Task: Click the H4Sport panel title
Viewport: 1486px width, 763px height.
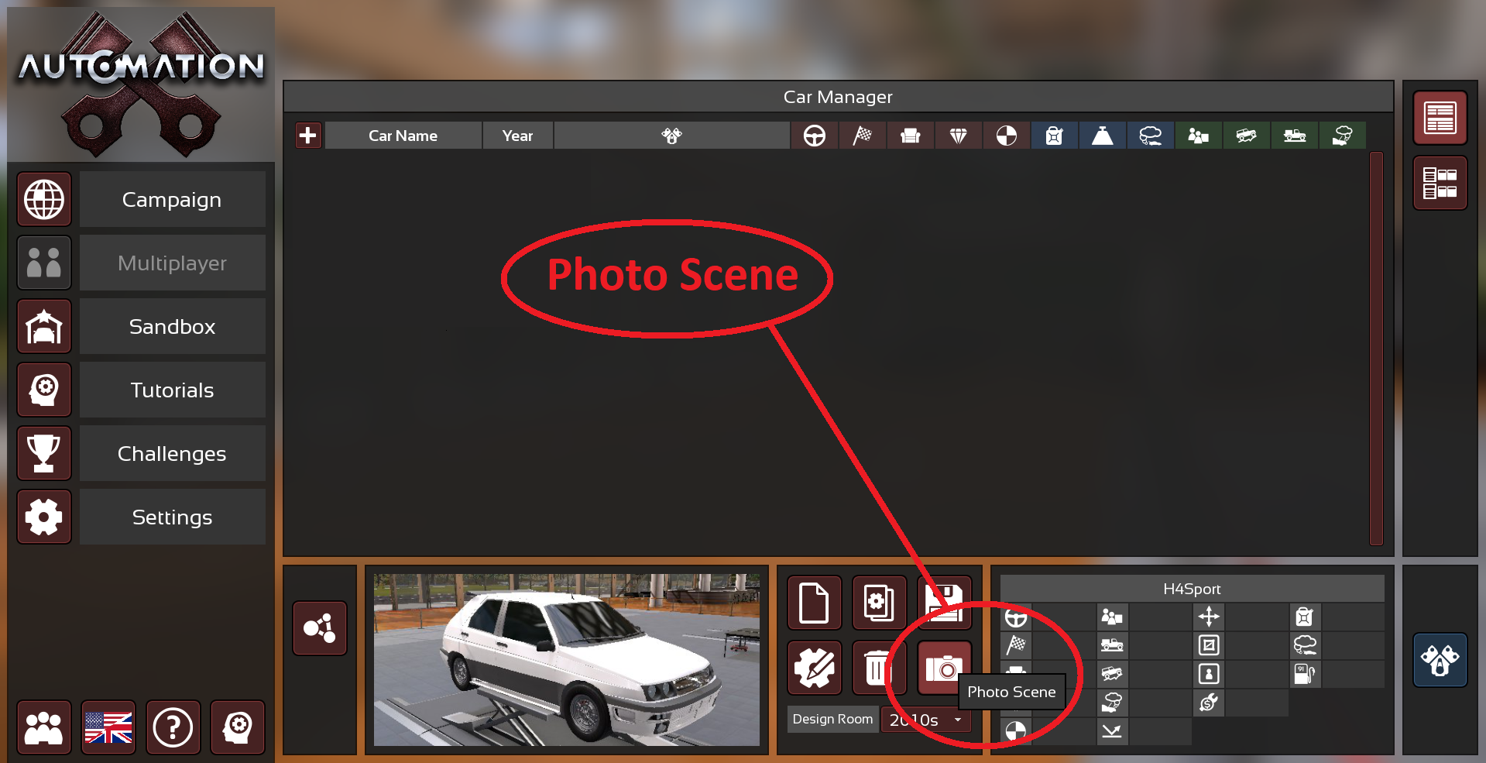Action: click(1192, 589)
